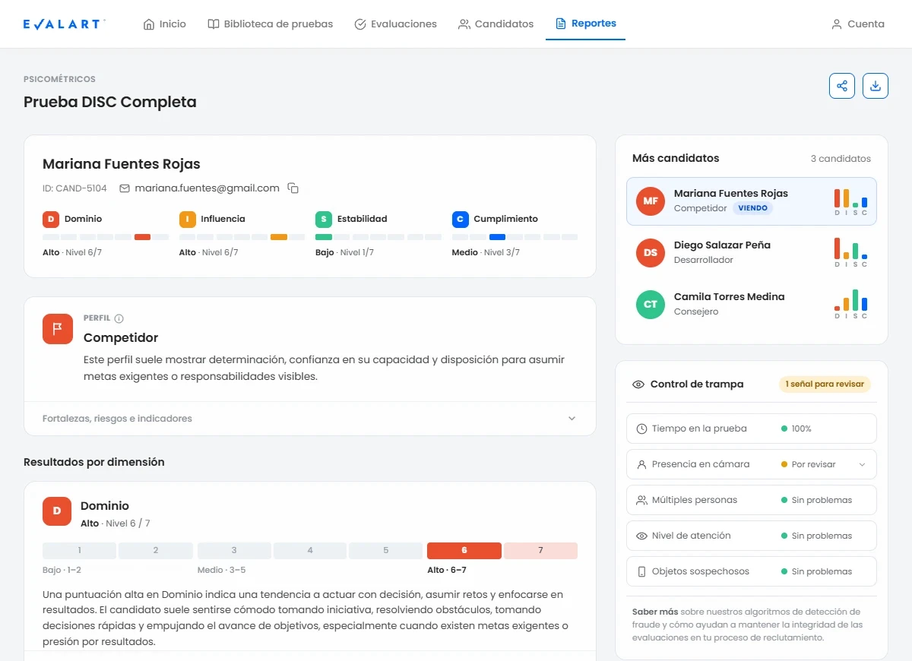Click the people icon for Múltiples personas

[641, 500]
